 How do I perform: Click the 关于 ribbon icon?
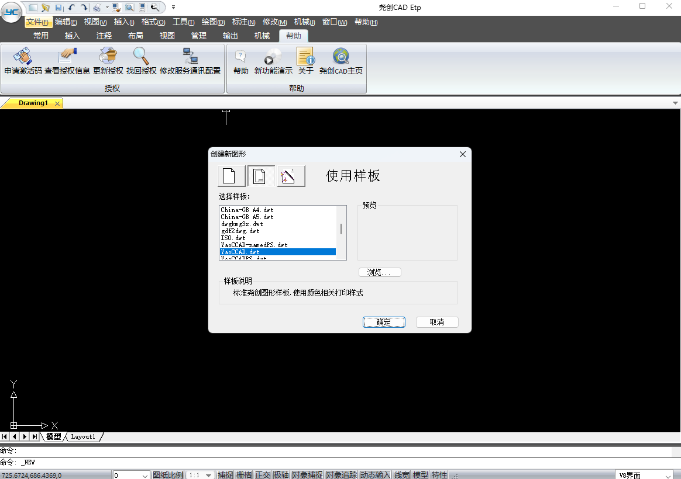306,61
